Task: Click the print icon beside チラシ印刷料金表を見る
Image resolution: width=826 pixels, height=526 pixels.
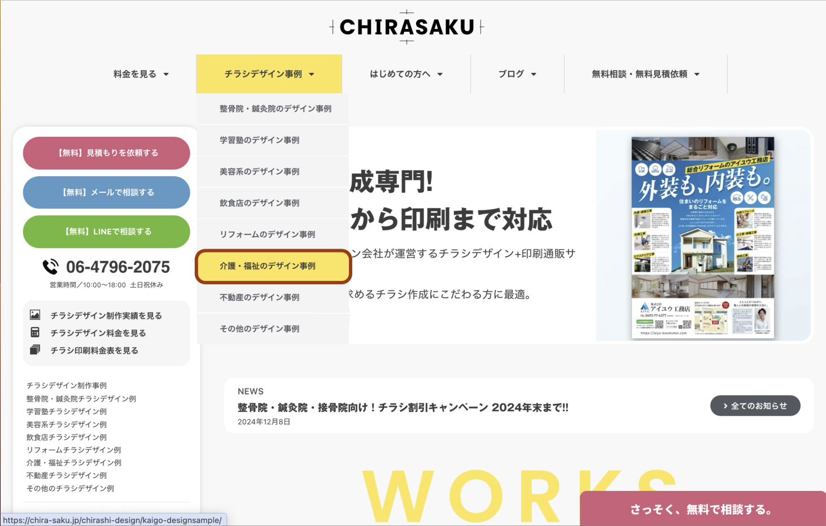Action: tap(36, 350)
